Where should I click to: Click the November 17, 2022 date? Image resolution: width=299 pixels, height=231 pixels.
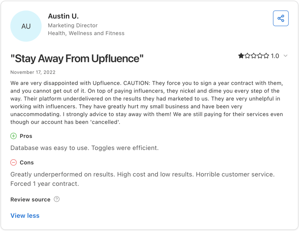pyautogui.click(x=33, y=73)
